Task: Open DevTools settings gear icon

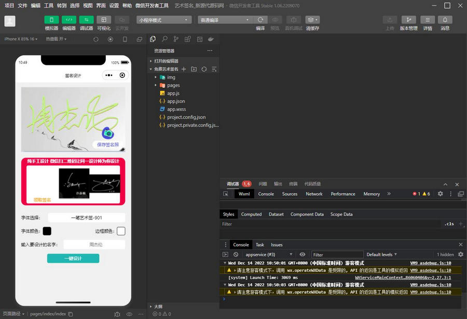Action: tap(440, 194)
